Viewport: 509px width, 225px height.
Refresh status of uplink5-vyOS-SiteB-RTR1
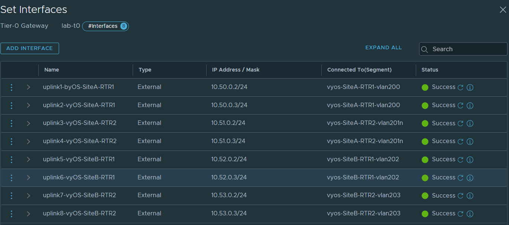pos(460,160)
